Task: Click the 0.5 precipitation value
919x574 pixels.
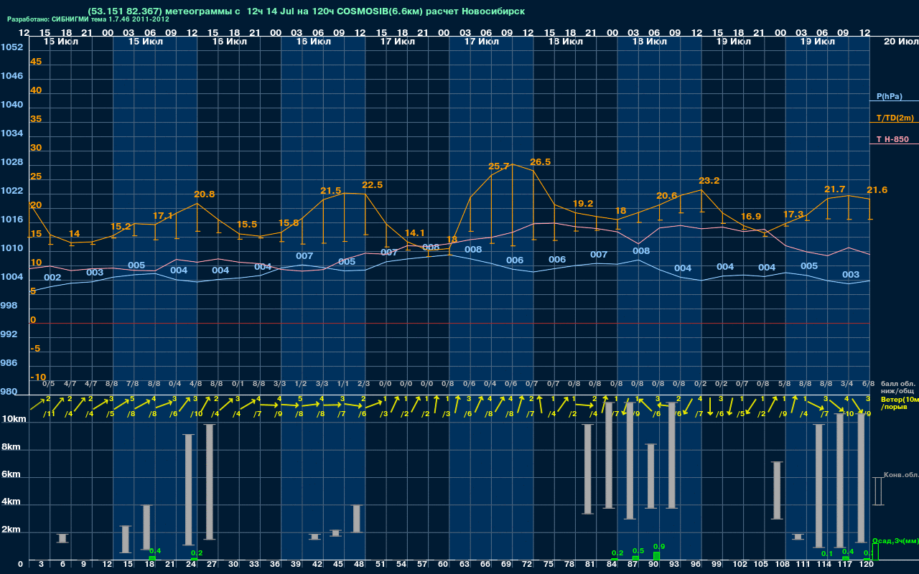Action: pyautogui.click(x=638, y=550)
